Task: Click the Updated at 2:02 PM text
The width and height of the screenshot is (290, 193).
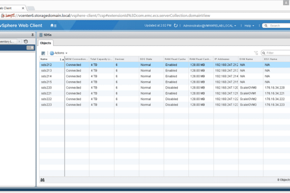Action: pyautogui.click(x=158, y=26)
